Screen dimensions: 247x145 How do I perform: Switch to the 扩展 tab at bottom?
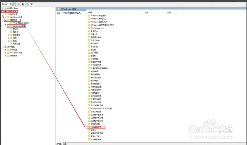[x=59, y=144]
